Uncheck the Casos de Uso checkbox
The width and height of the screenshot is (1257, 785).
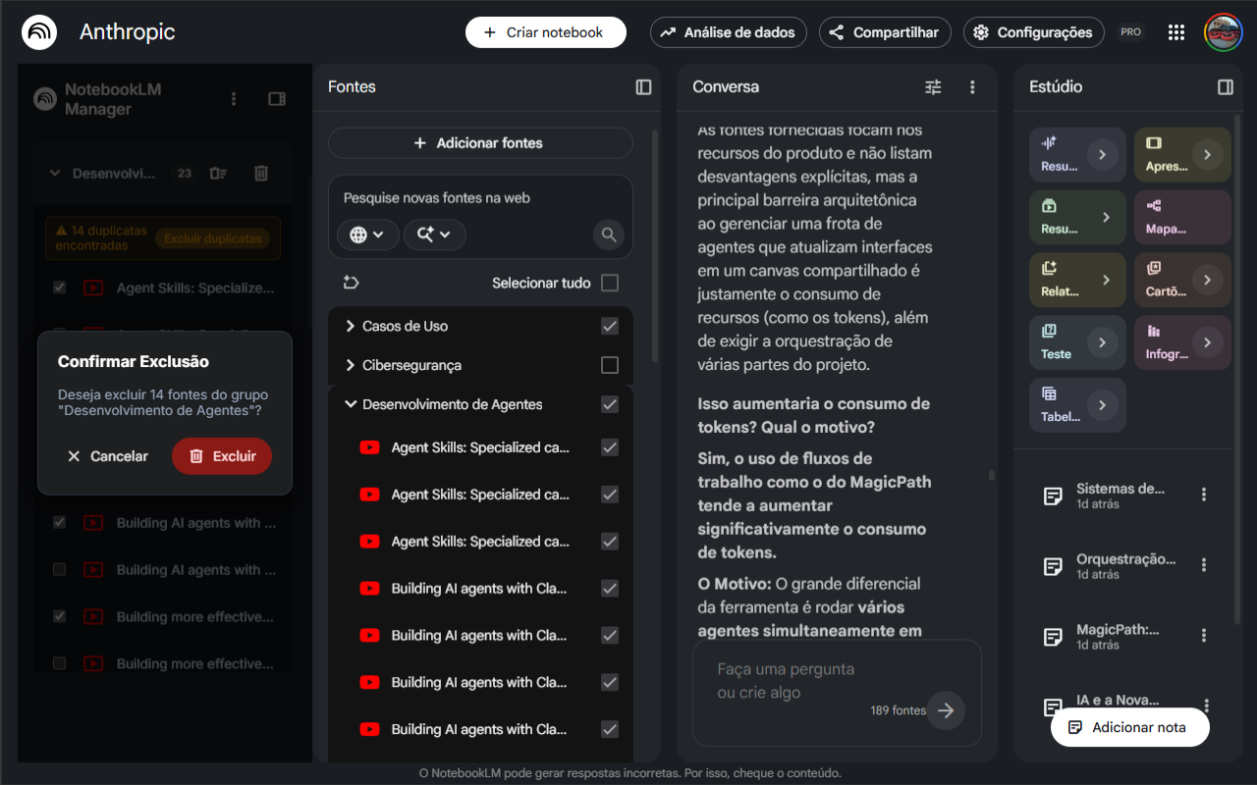tap(610, 326)
